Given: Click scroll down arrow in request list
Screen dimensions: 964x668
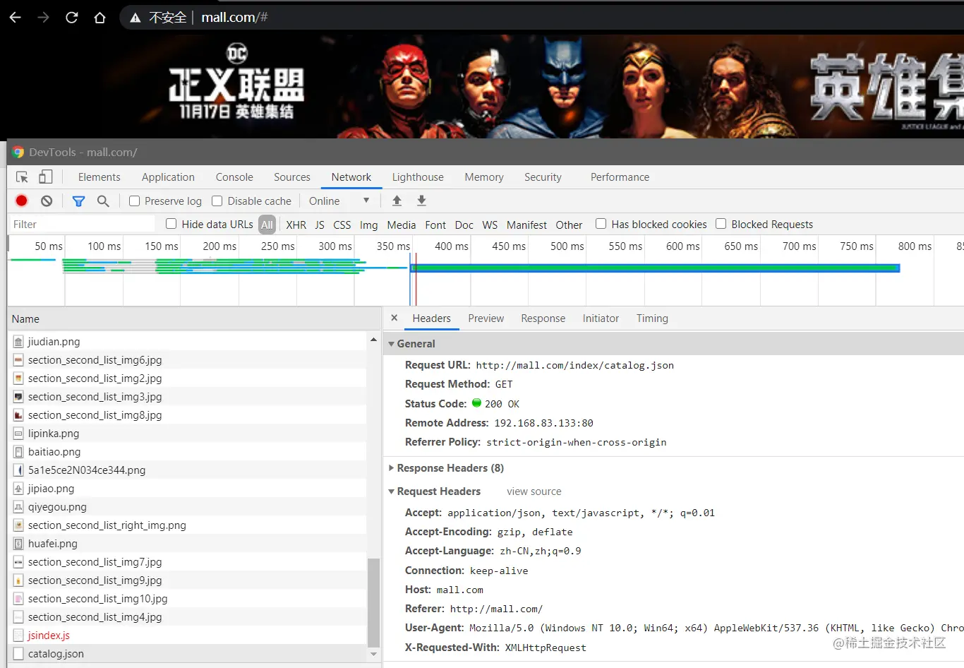Looking at the screenshot, I should (x=373, y=655).
